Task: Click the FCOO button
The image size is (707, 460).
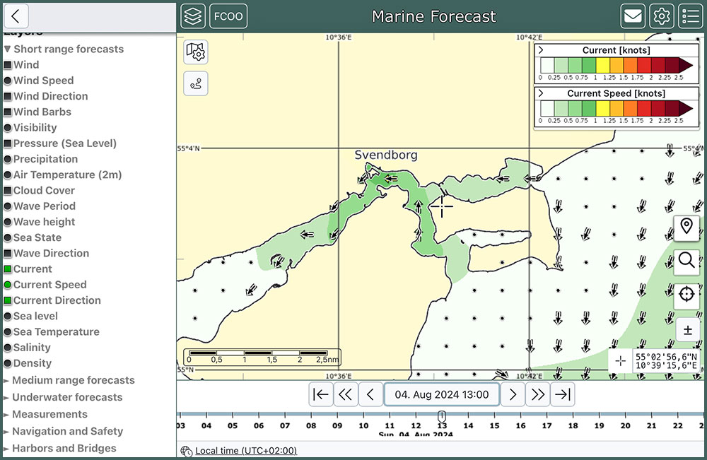Action: [x=228, y=16]
